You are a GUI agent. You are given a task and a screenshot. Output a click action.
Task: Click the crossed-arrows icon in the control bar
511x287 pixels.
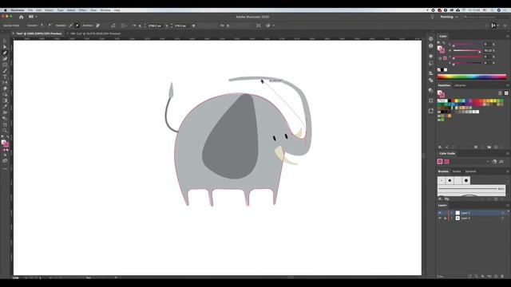tap(259, 26)
